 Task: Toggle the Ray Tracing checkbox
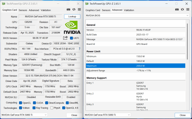[34, 108]
